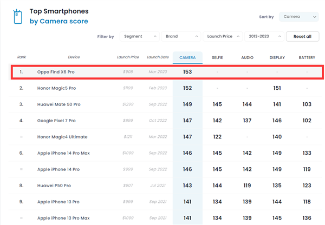Select Honor Magic4 Ultimate device
The width and height of the screenshot is (325, 225).
pos(62,137)
